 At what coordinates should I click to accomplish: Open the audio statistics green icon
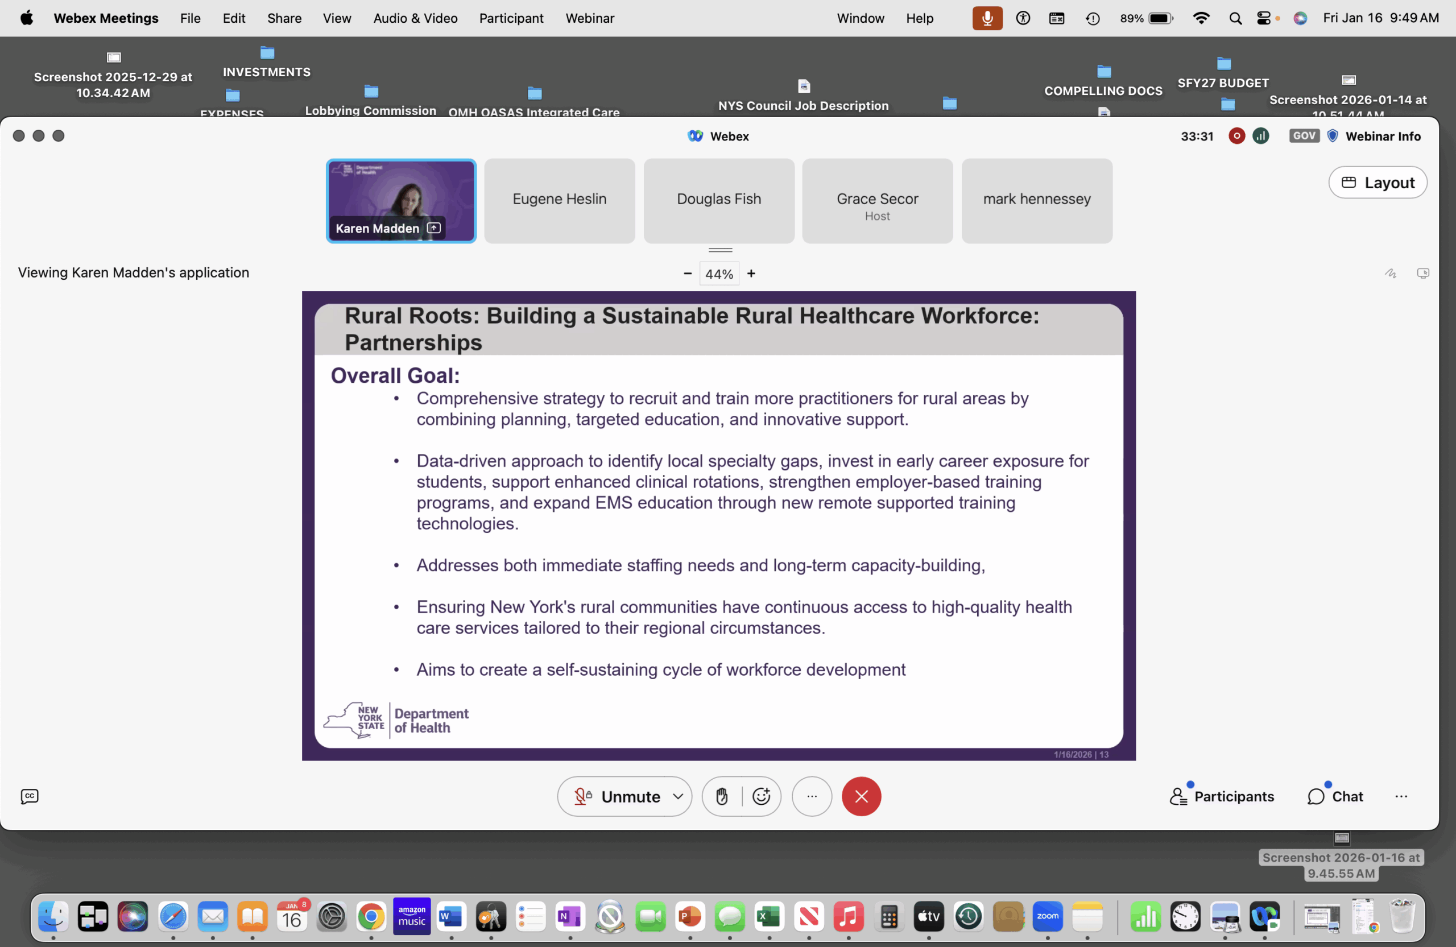tap(1260, 136)
